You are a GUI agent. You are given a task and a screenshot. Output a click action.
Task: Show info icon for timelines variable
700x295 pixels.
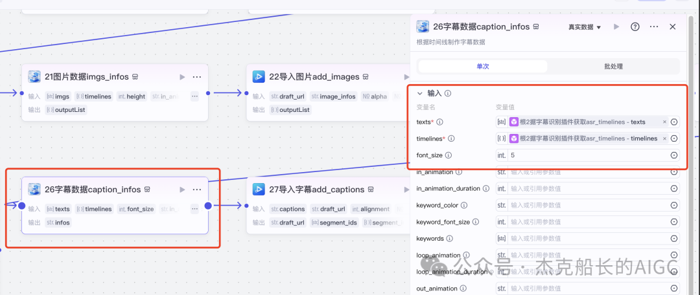(451, 138)
